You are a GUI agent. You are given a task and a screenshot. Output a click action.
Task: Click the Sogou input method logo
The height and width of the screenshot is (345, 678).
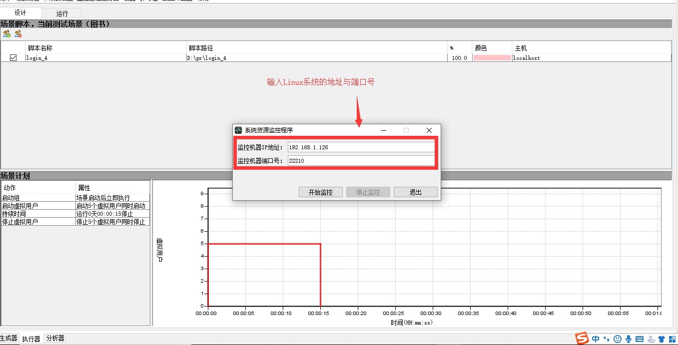[x=582, y=338]
